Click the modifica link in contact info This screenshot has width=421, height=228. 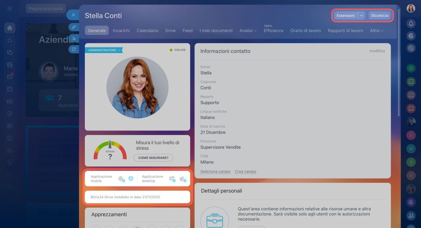[377, 51]
